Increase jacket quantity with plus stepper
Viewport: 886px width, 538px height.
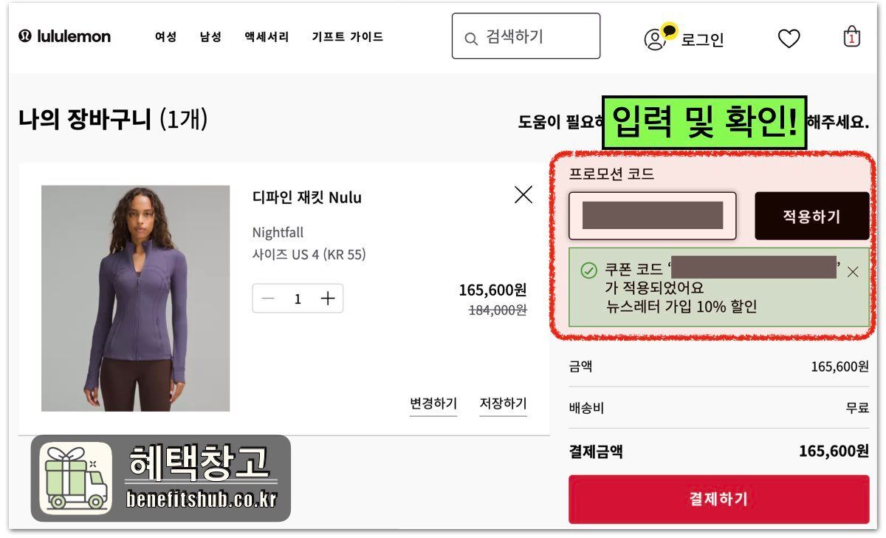click(x=327, y=299)
